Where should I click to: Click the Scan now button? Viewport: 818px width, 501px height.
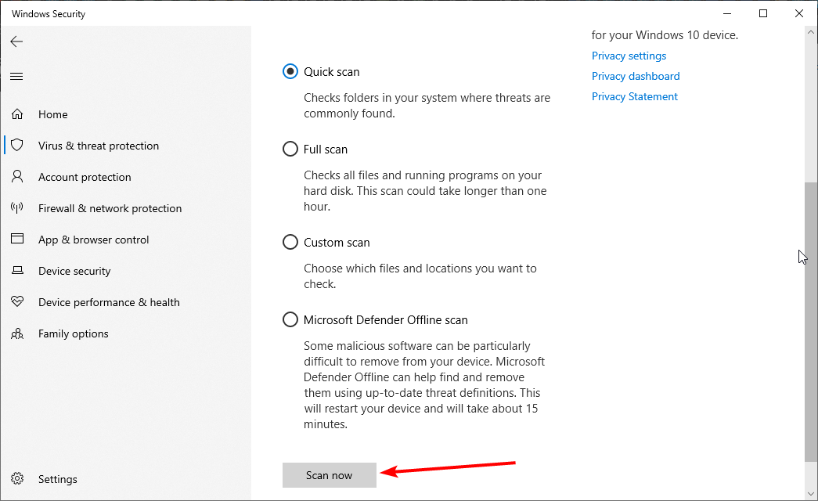330,475
